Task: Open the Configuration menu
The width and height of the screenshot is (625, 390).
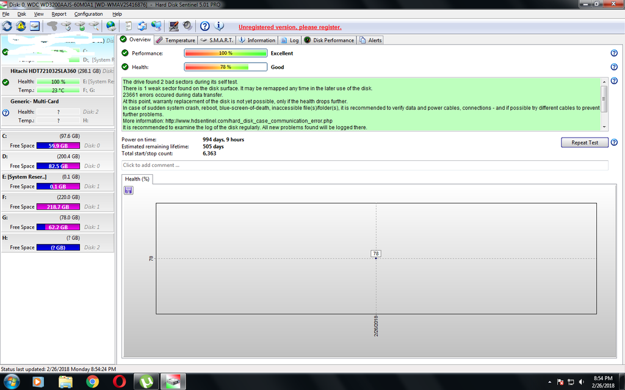Action: [x=89, y=14]
